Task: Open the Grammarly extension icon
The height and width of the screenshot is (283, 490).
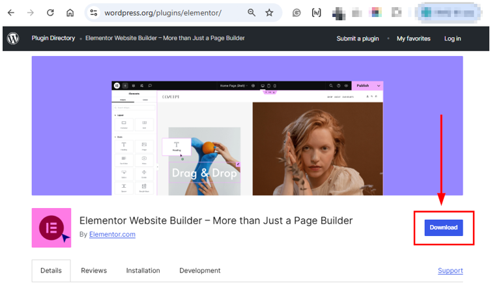Action: pyautogui.click(x=296, y=13)
